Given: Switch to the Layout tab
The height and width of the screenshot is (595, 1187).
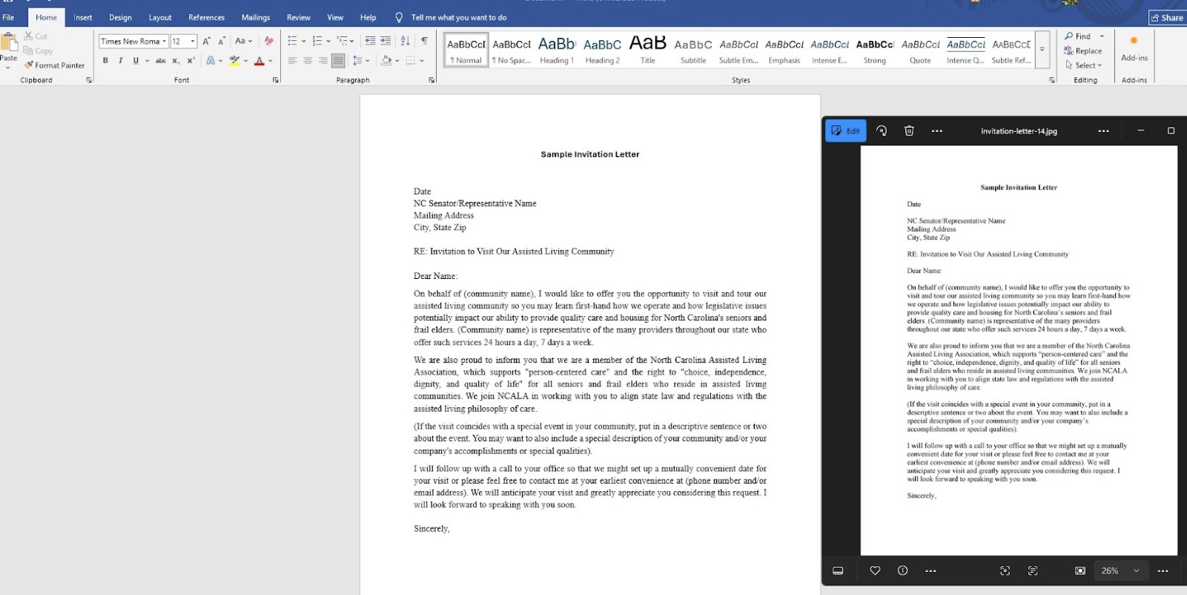Looking at the screenshot, I should pos(160,17).
